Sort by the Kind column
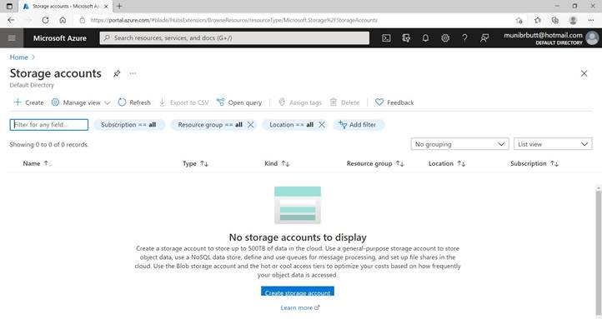This screenshot has height=319, width=602. (277, 163)
